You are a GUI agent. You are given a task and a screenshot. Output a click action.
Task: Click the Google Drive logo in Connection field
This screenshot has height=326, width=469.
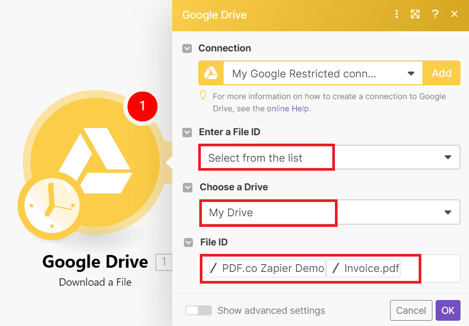[211, 74]
